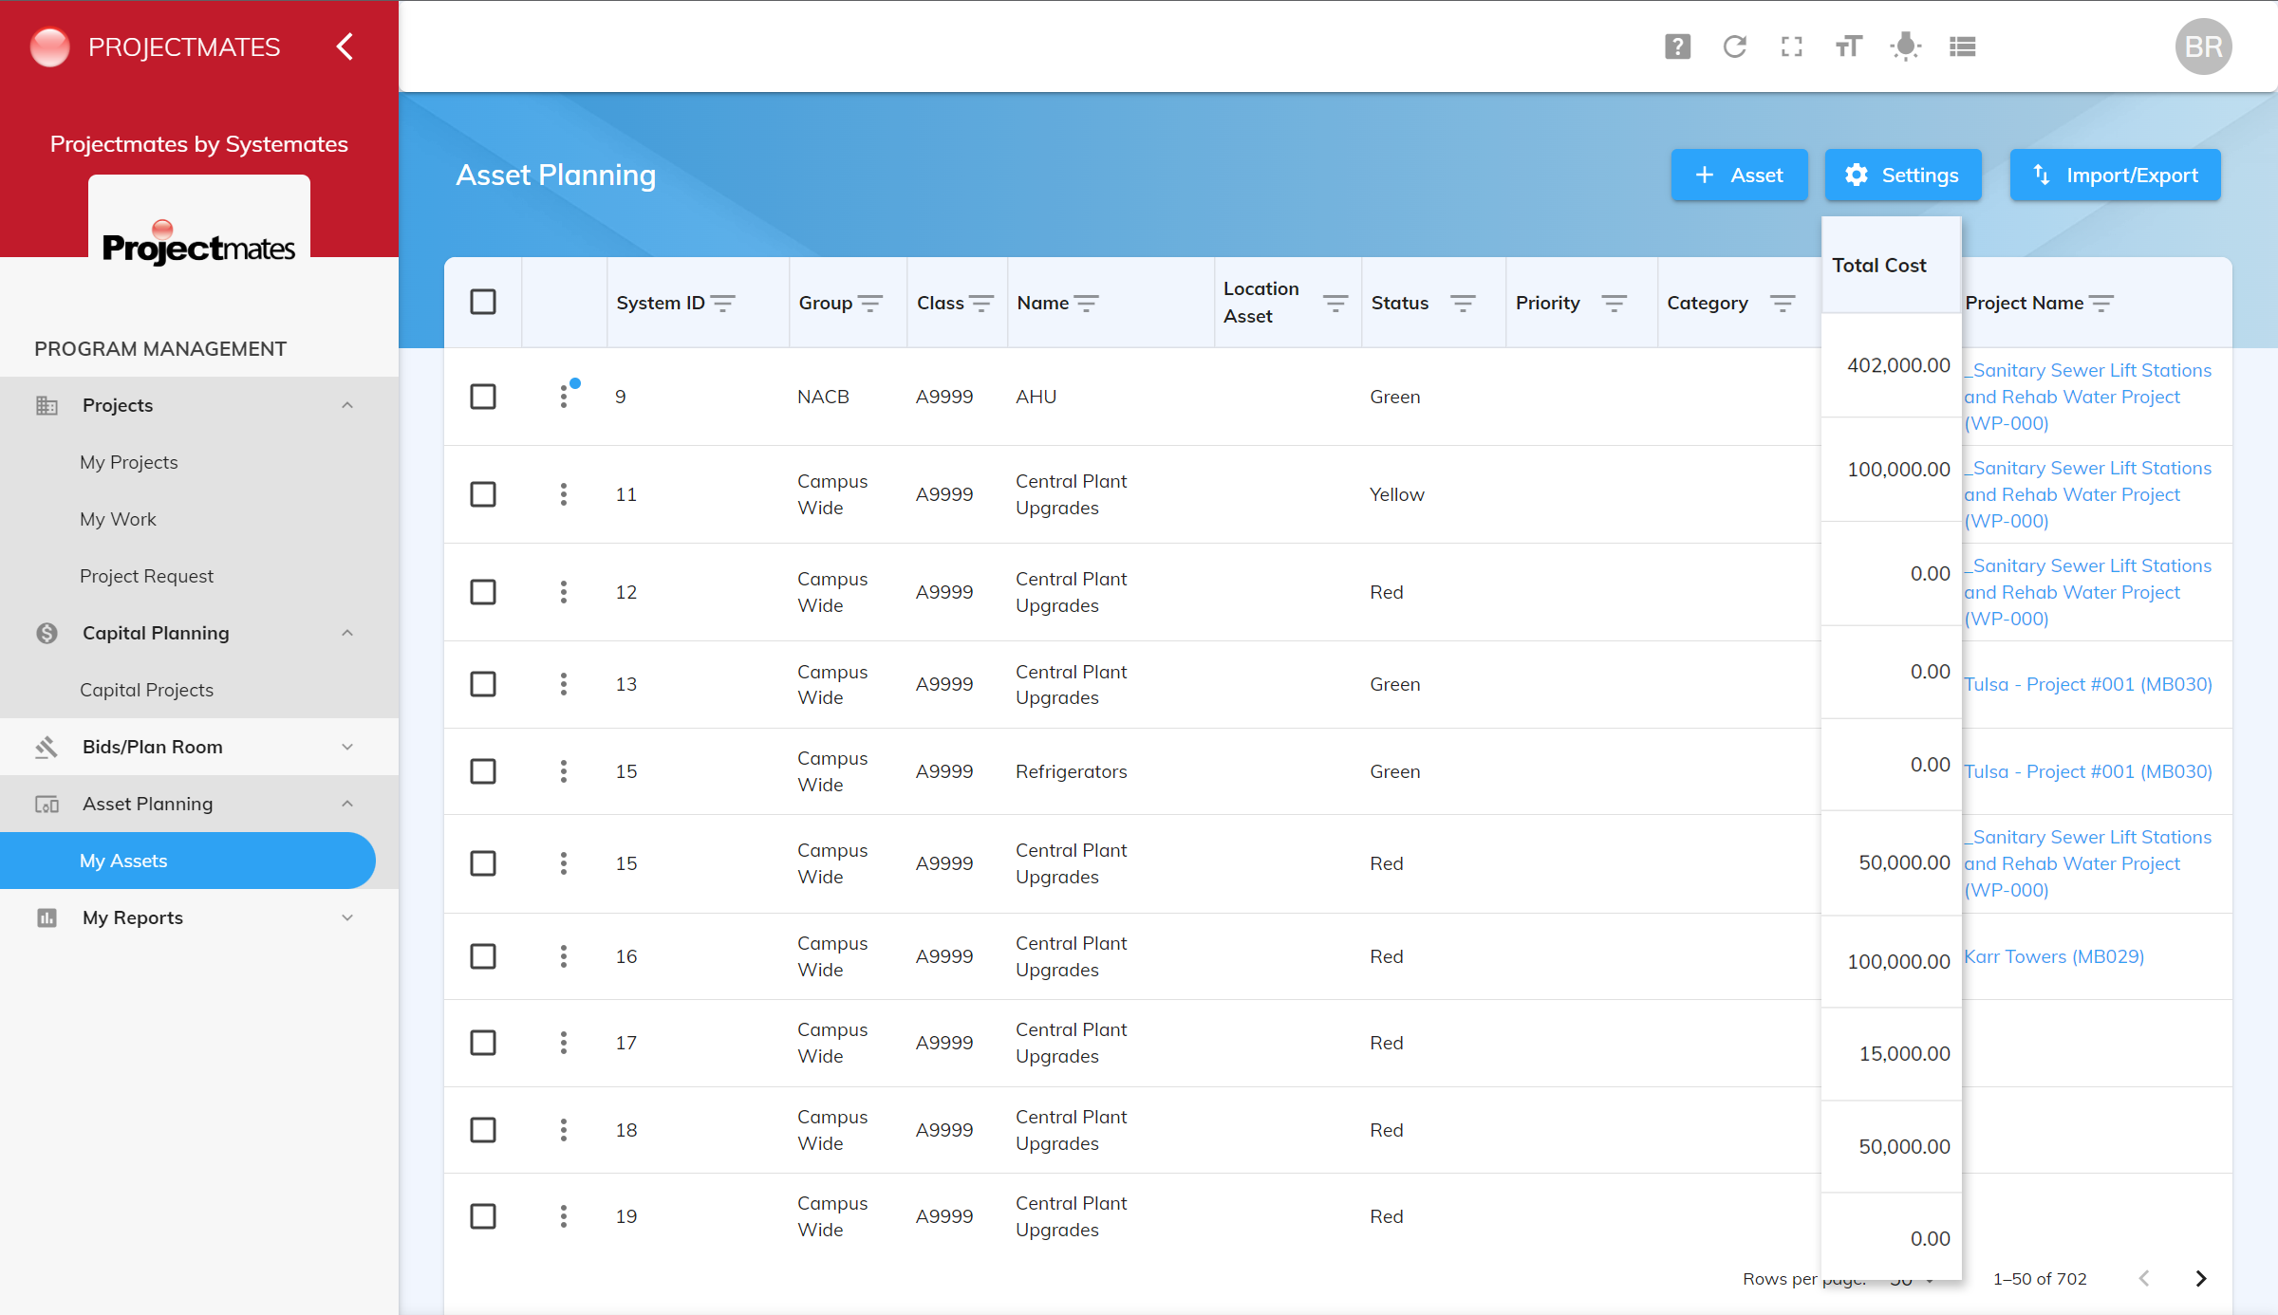Go to next page of results
The height and width of the screenshot is (1315, 2278).
pyautogui.click(x=2201, y=1279)
